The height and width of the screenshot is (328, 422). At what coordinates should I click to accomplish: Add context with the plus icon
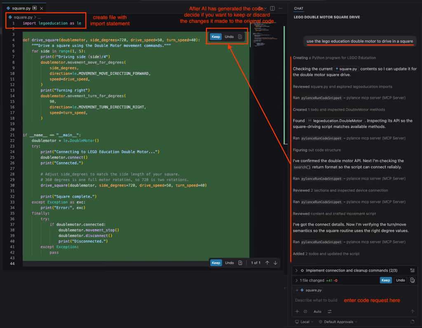tap(297, 312)
